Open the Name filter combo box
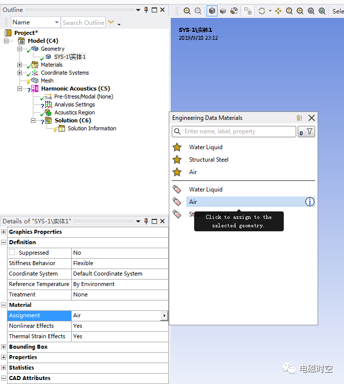Viewport: 344px width, 384px height. (35, 22)
